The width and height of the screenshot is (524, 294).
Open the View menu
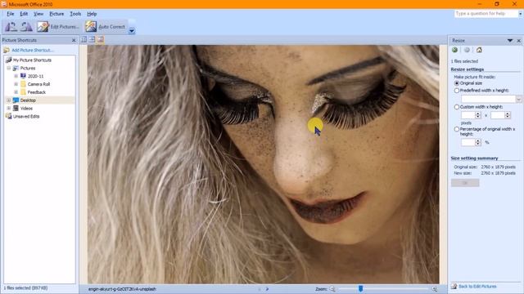38,14
